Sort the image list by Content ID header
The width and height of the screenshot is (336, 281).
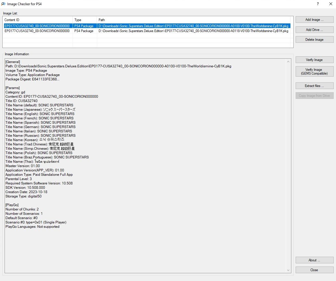pos(38,20)
